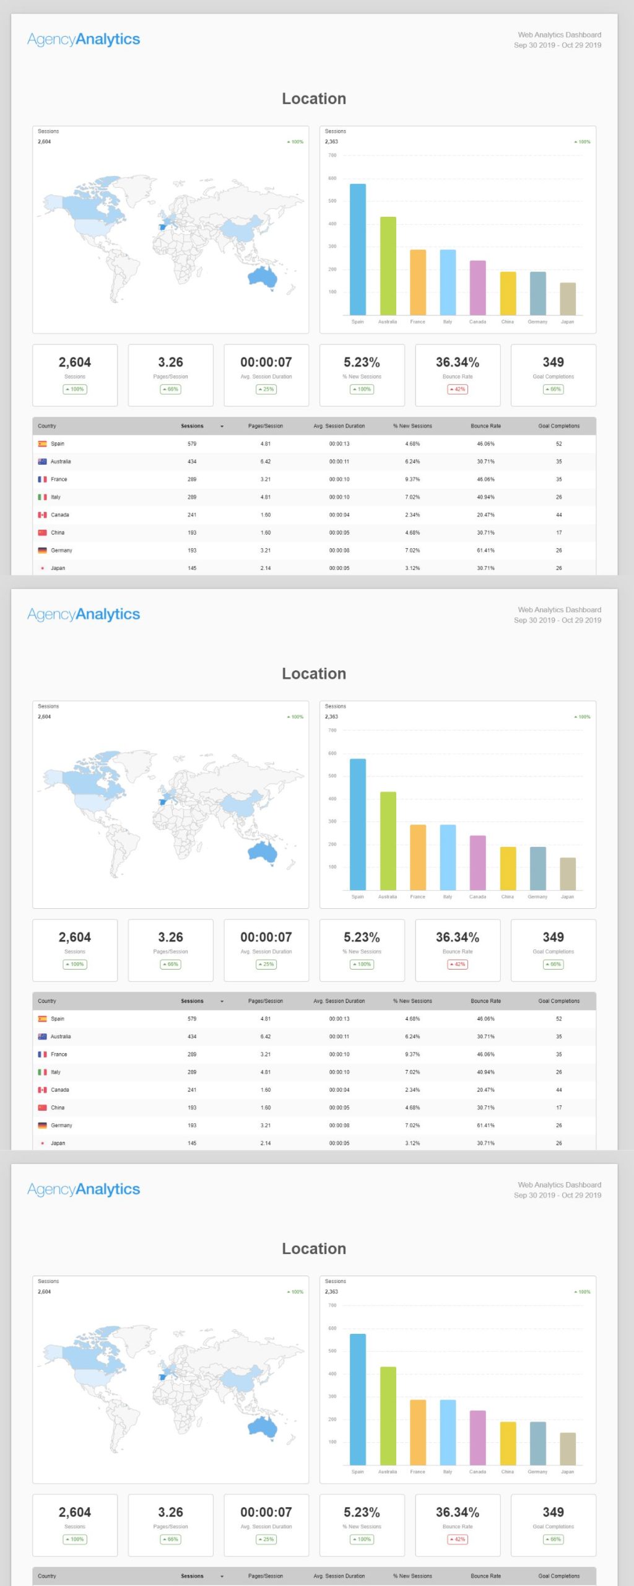Screen dimensions: 634x1586
Task: Click the Germany flag in the second table
Action: click(x=42, y=1125)
